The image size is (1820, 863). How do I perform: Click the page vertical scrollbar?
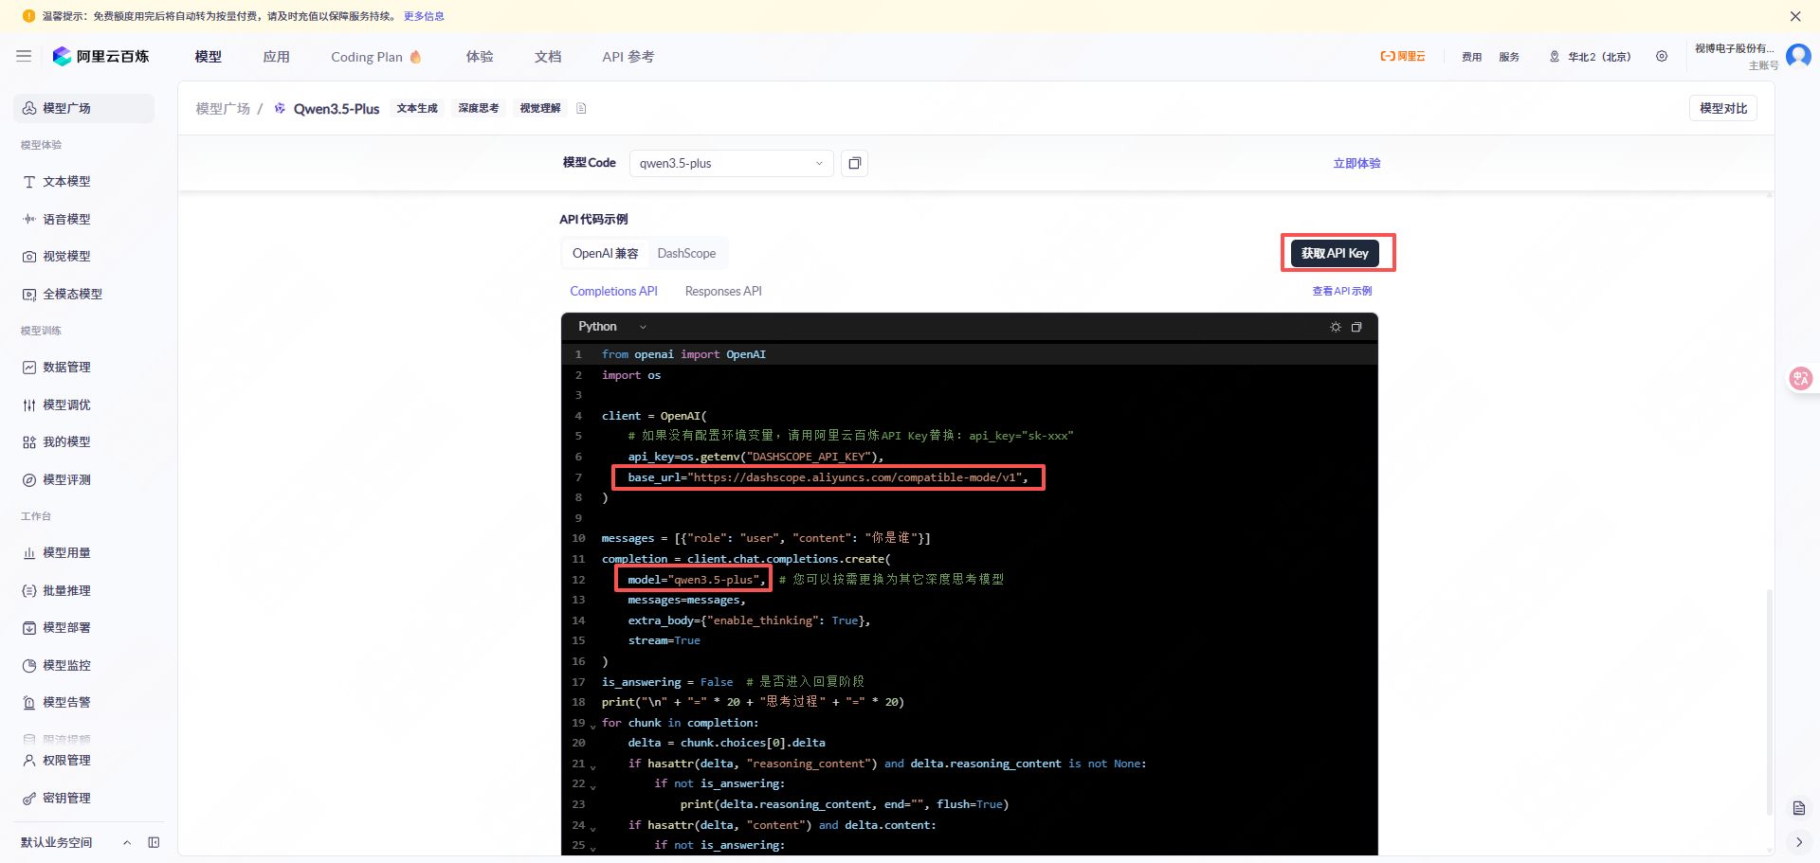point(1769,701)
